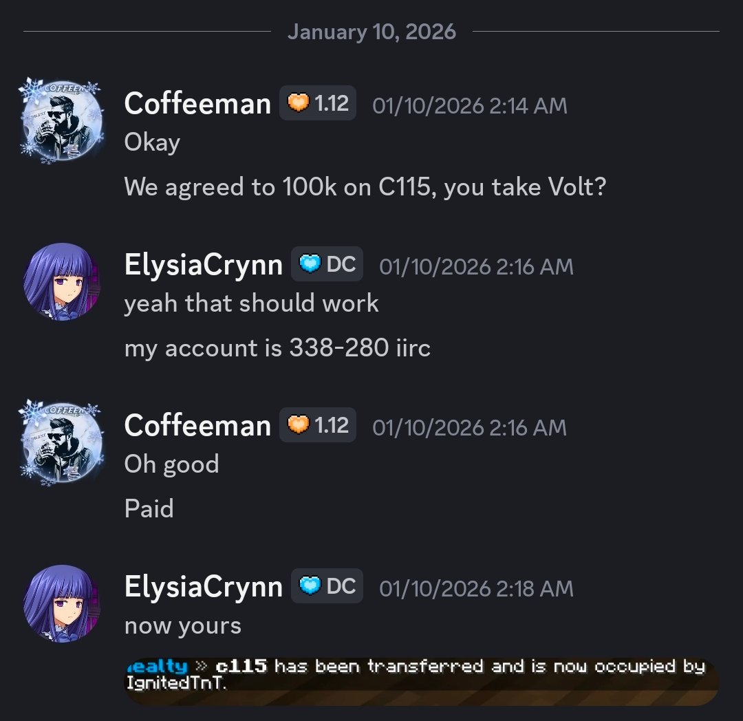Open Coffeeman's avatar on the 2:14 AM message
Image resolution: width=743 pixels, height=721 pixels.
coord(62,121)
